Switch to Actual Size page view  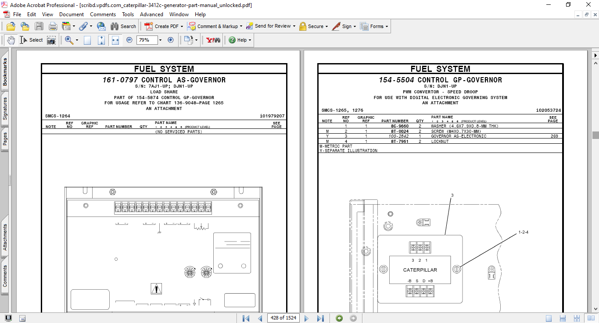tap(87, 40)
